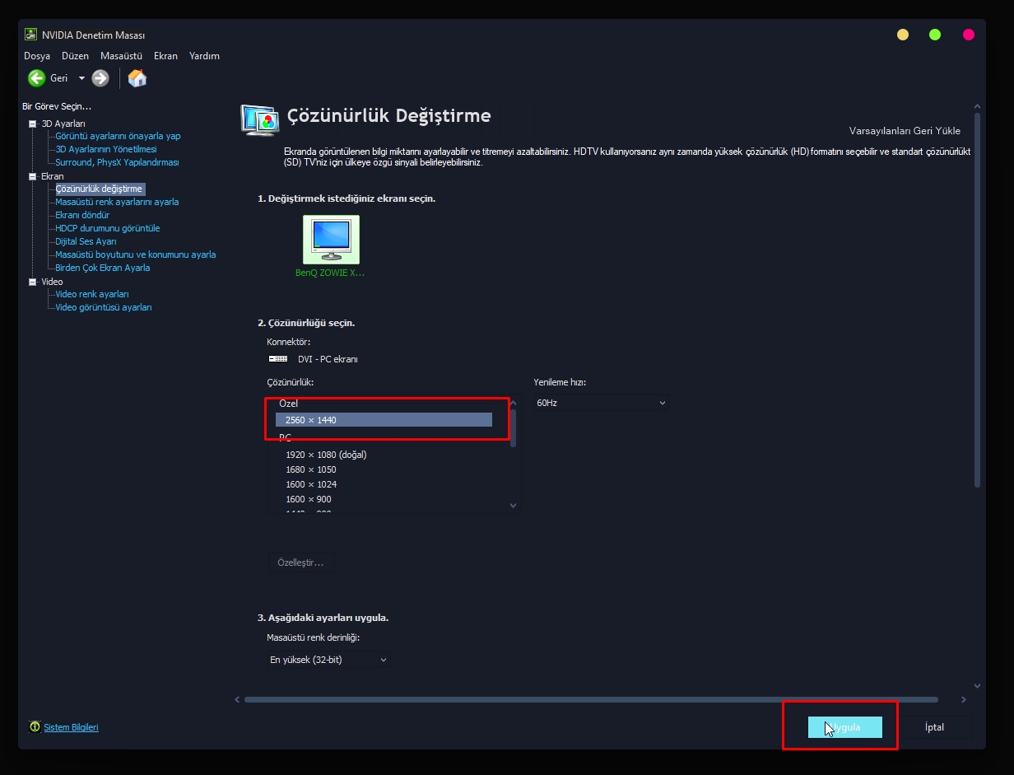Screen dimensions: 1014x775
Task: Open Video görüntüsü ayarları
Action: (104, 307)
